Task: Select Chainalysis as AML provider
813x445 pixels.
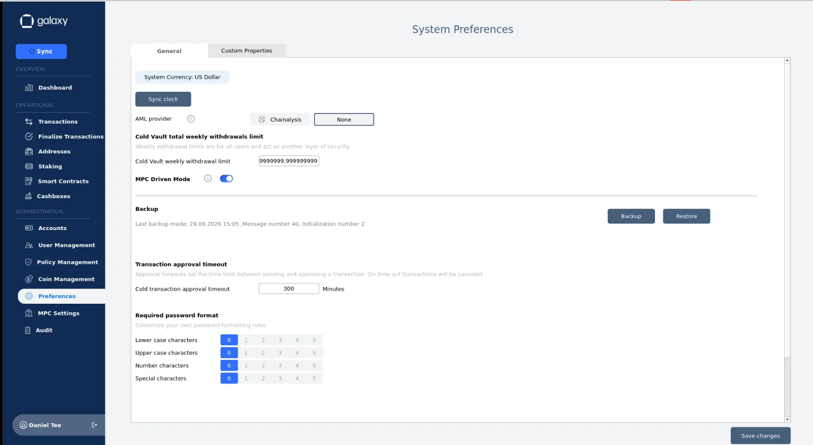Action: click(280, 120)
